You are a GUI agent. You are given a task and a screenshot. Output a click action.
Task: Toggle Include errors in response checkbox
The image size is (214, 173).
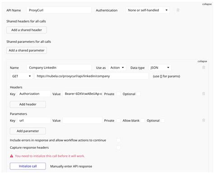118,140
